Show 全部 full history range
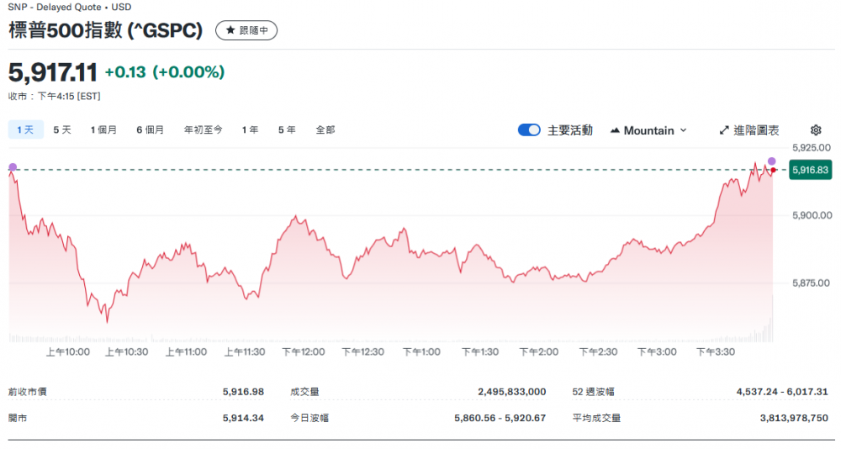Image resolution: width=841 pixels, height=449 pixels. coord(325,129)
